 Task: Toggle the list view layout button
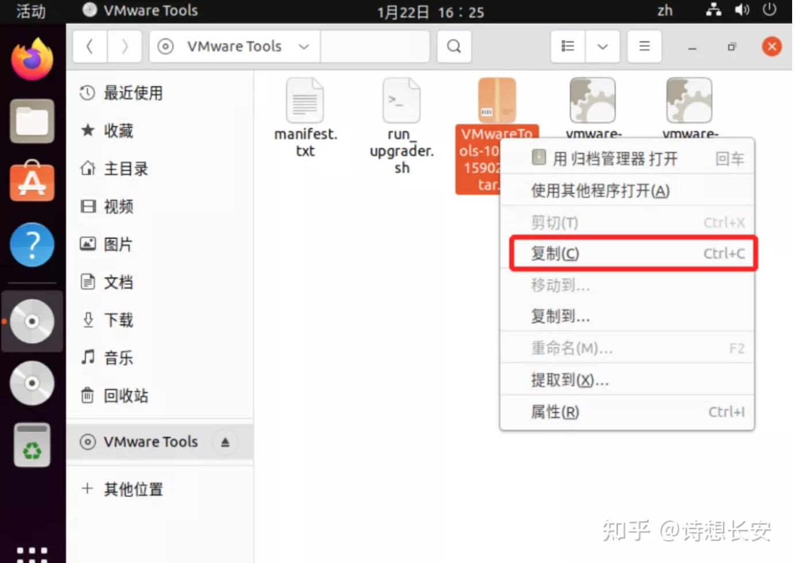coord(567,46)
